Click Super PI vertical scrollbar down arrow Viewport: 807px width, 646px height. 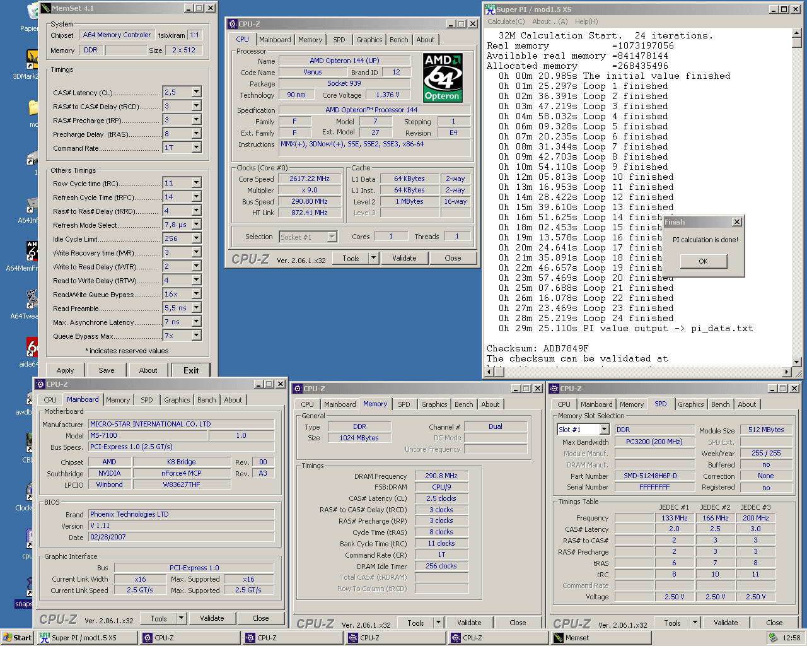tap(797, 362)
